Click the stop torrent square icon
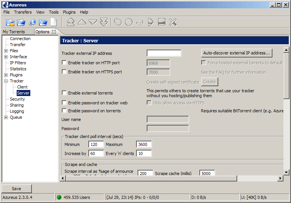This screenshot has height=203, width=291. 162,22
